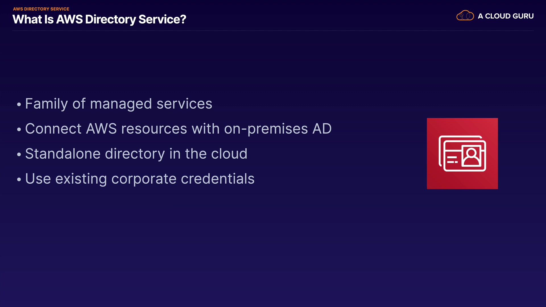
Task: Click the "A CLOUD GURU" brand text
Action: [506, 16]
